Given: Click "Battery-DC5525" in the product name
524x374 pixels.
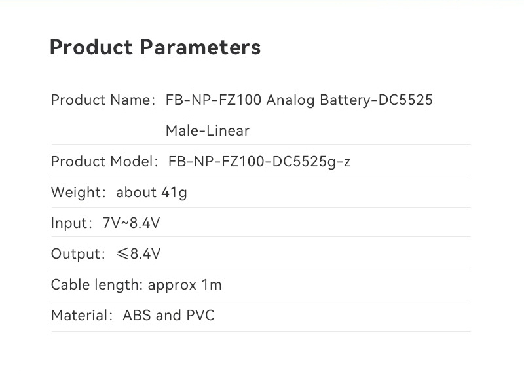Looking at the screenshot, I should pyautogui.click(x=376, y=100).
